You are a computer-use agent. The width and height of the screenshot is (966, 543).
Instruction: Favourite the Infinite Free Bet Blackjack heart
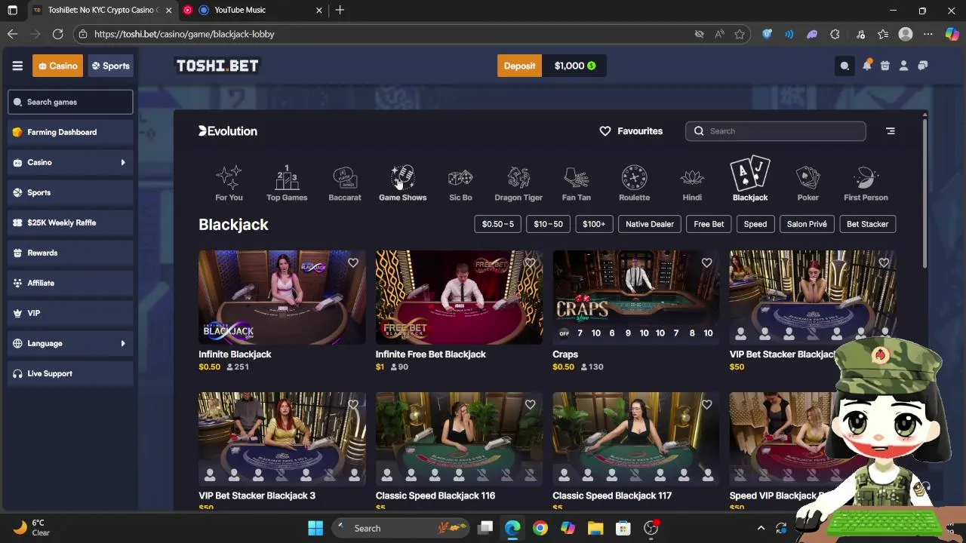click(530, 263)
